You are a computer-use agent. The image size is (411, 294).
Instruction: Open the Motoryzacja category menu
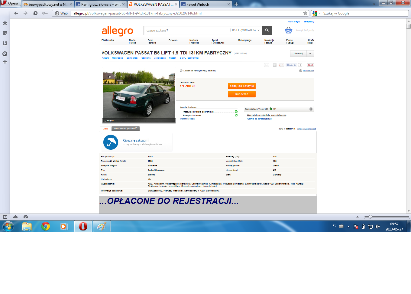pyautogui.click(x=244, y=40)
